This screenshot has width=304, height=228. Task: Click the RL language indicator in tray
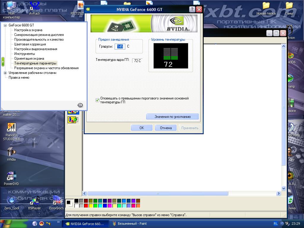click(275, 224)
